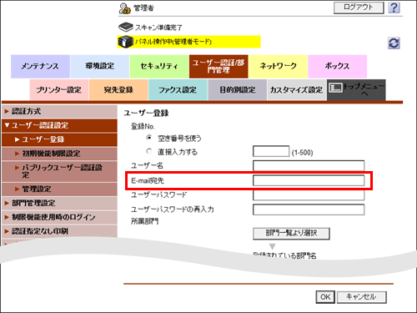Screen dimensions: 417x313
Task: Open the ファクス設定 tab
Action: tap(178, 90)
